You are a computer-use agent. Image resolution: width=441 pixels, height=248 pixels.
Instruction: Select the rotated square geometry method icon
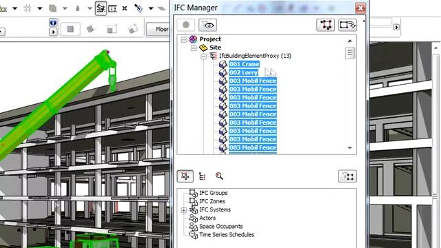point(90,29)
